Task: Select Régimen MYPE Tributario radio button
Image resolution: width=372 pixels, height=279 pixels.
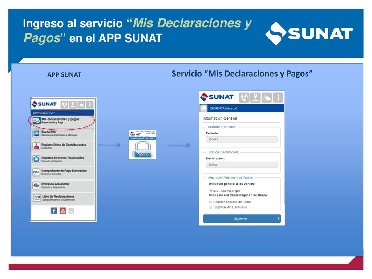Action: [x=210, y=207]
